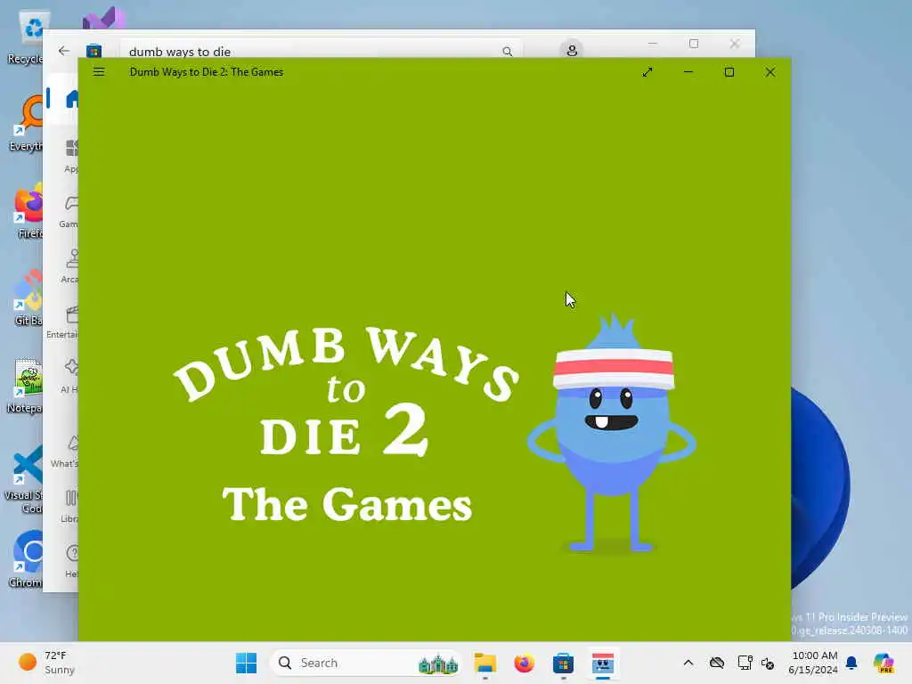Select the Notepad++ desktop shortcut
Screen dimensions: 912x684
click(x=24, y=385)
